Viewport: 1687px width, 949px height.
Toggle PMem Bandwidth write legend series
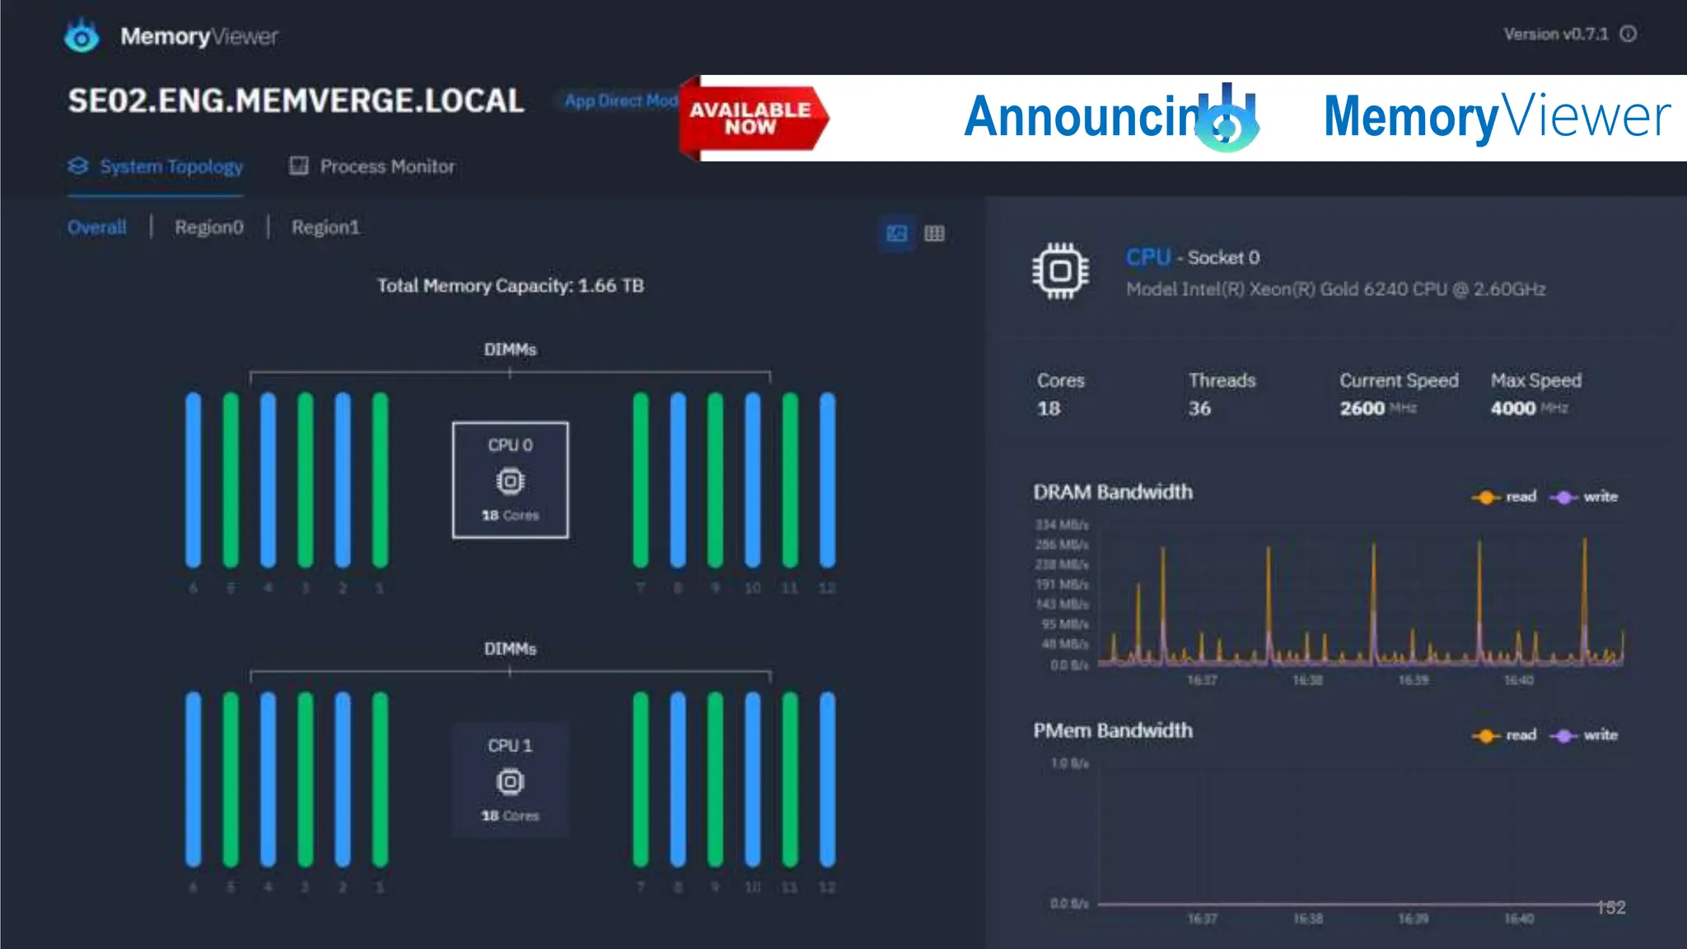[x=1583, y=735]
